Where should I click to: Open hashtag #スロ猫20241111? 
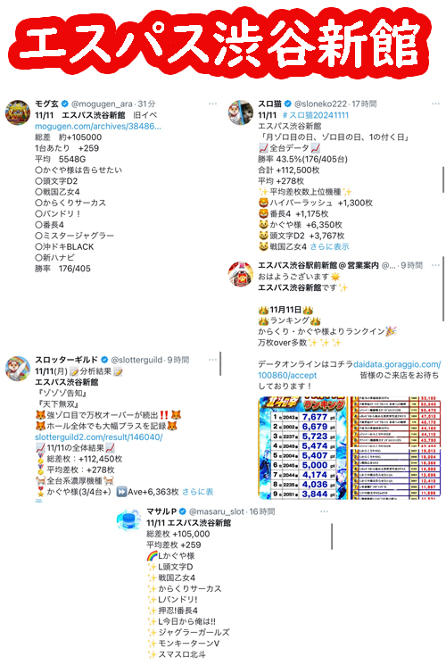coord(316,115)
